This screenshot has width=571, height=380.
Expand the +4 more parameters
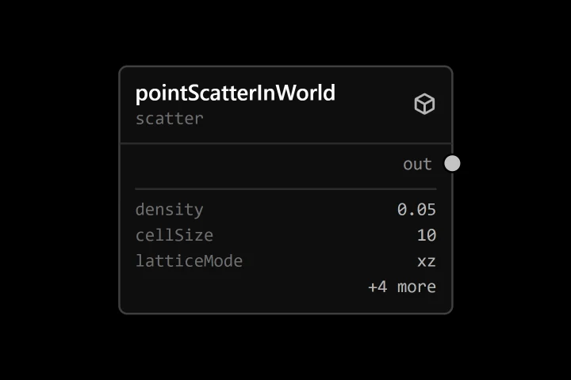pos(402,287)
